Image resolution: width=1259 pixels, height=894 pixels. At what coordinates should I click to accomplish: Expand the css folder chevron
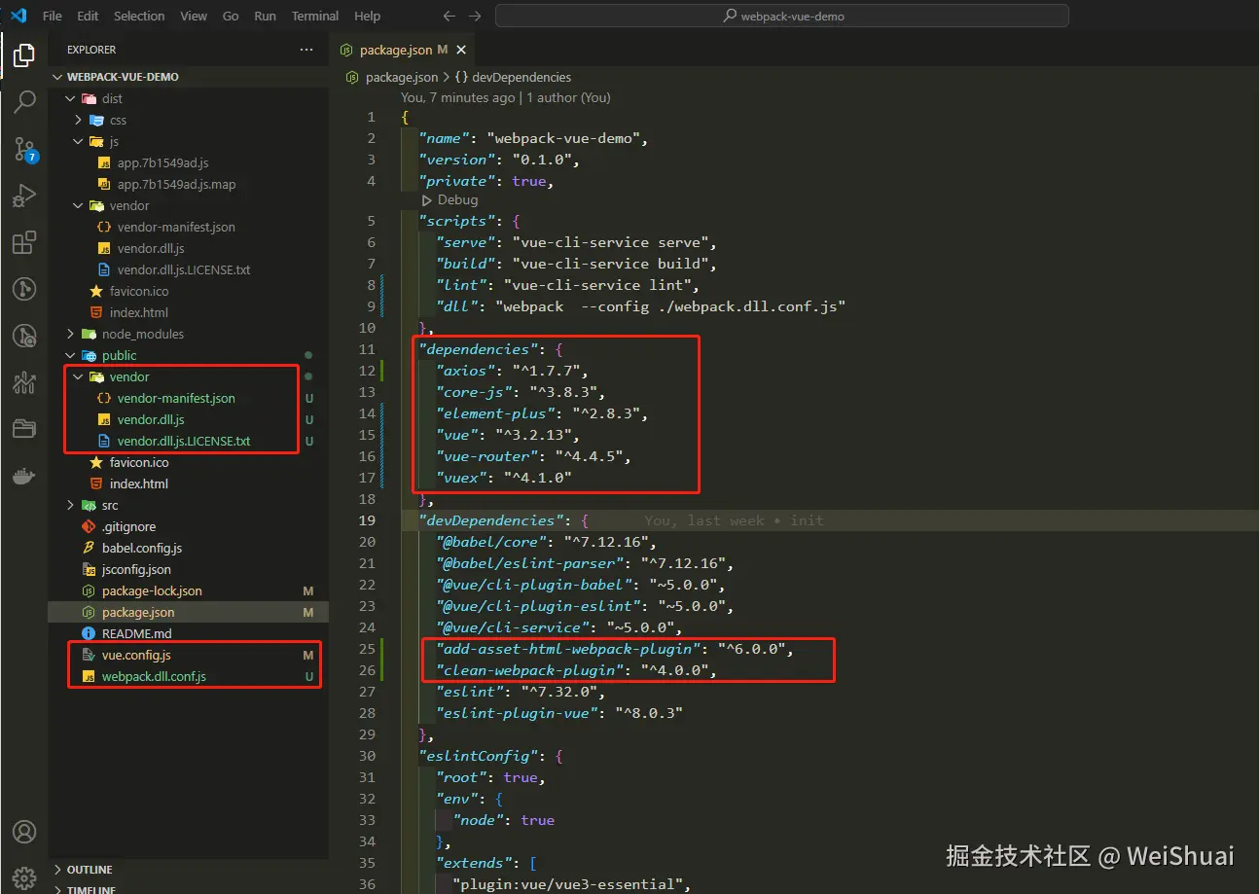point(78,120)
